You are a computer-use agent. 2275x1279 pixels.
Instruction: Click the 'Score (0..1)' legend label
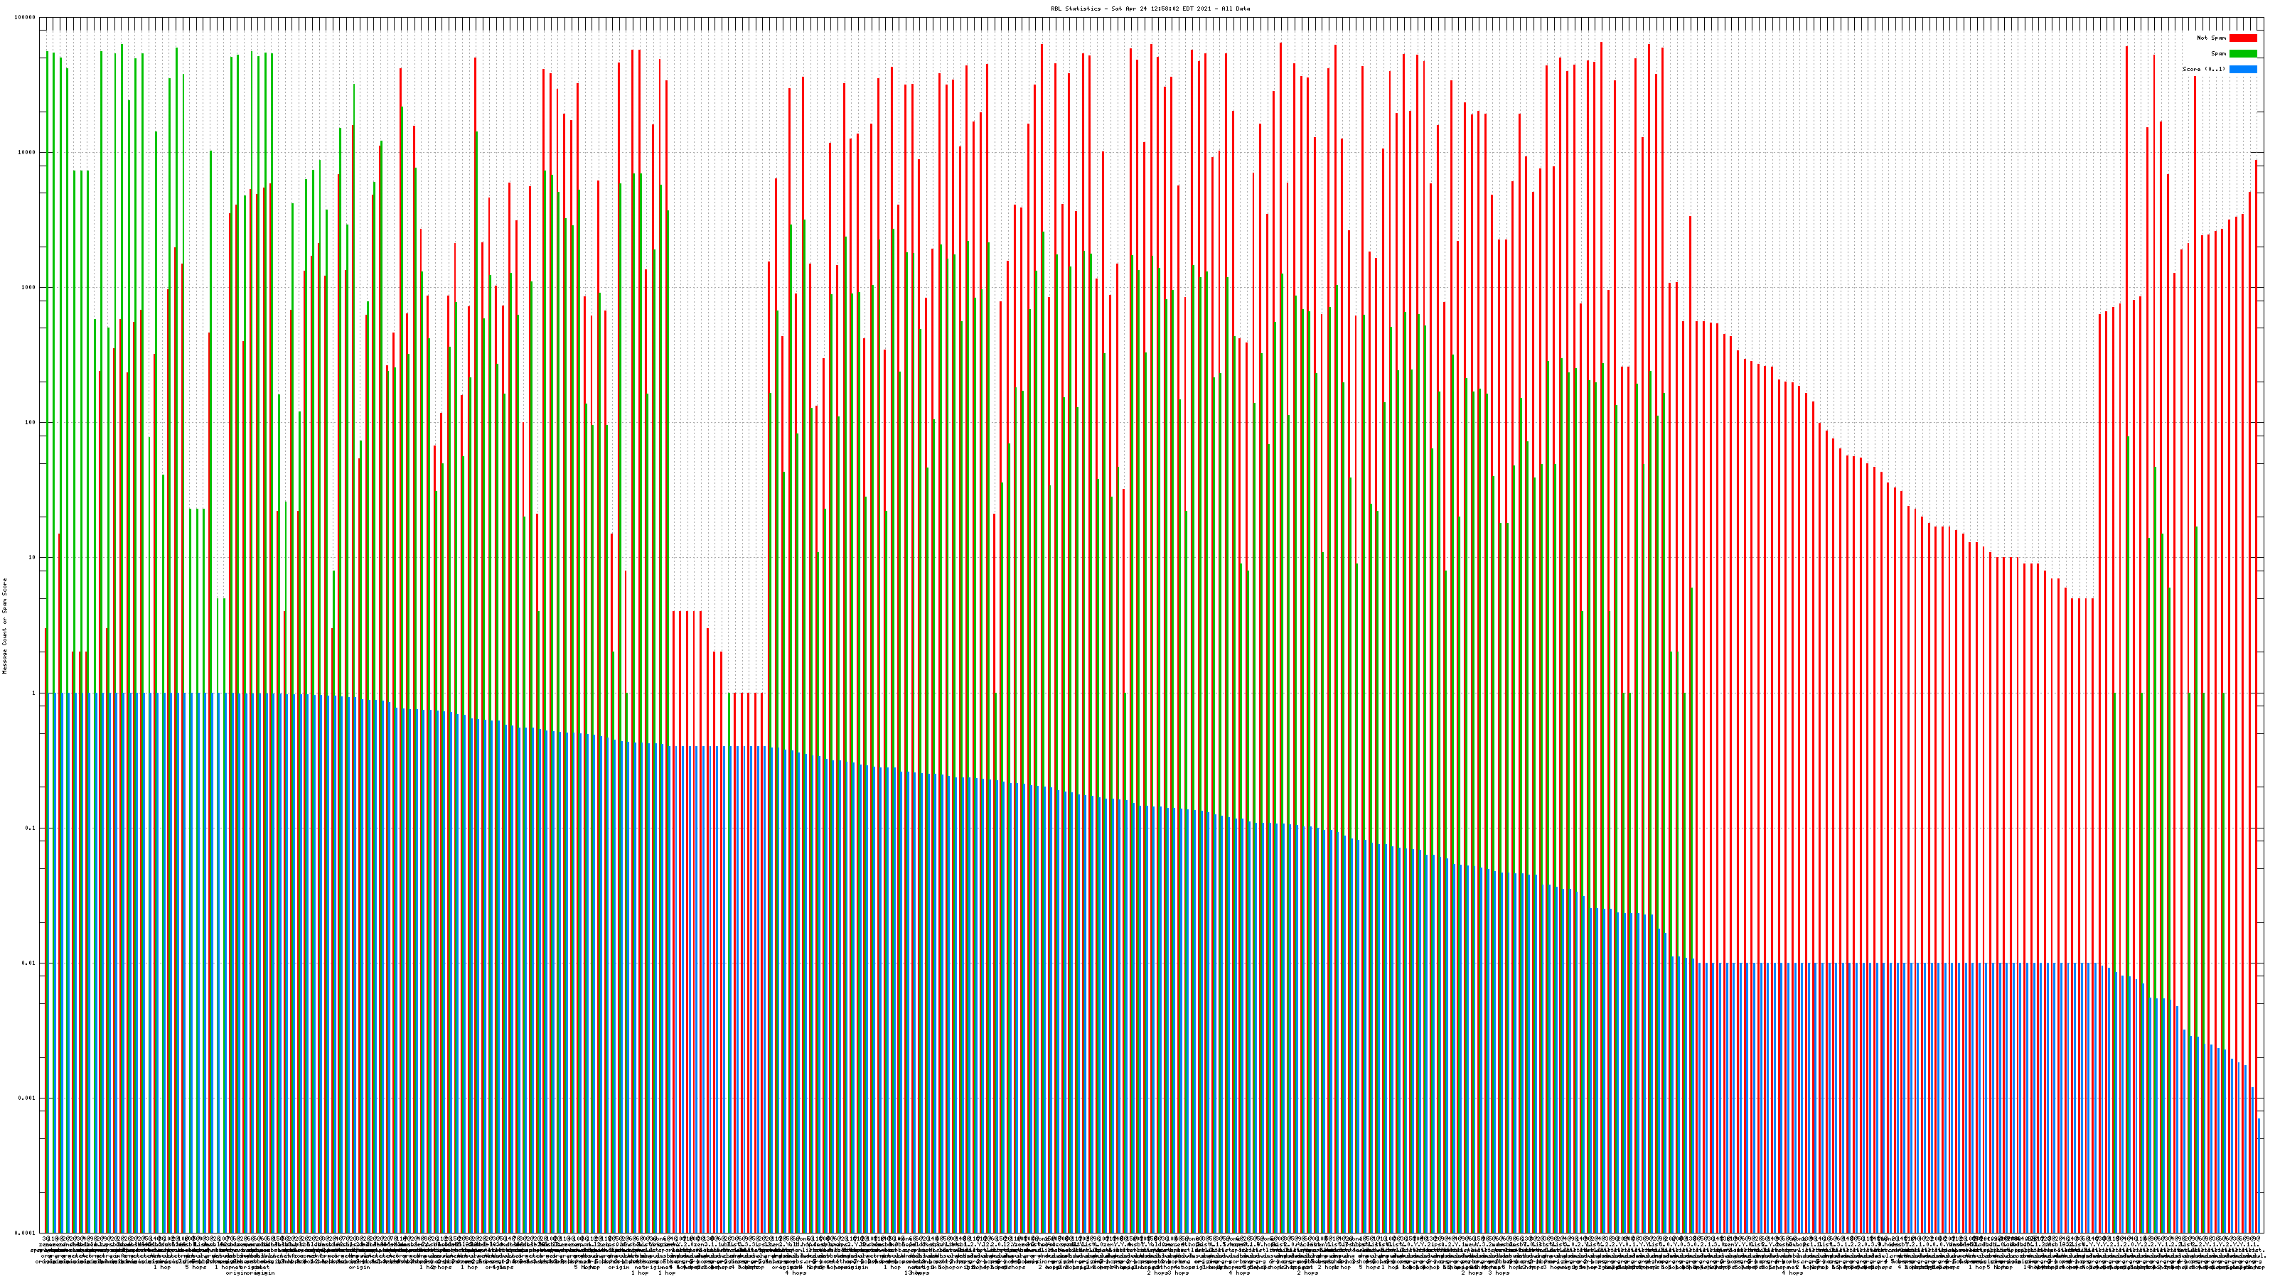click(2205, 69)
